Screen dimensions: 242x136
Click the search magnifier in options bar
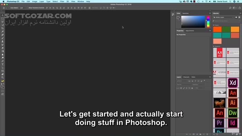click(x=230, y=8)
